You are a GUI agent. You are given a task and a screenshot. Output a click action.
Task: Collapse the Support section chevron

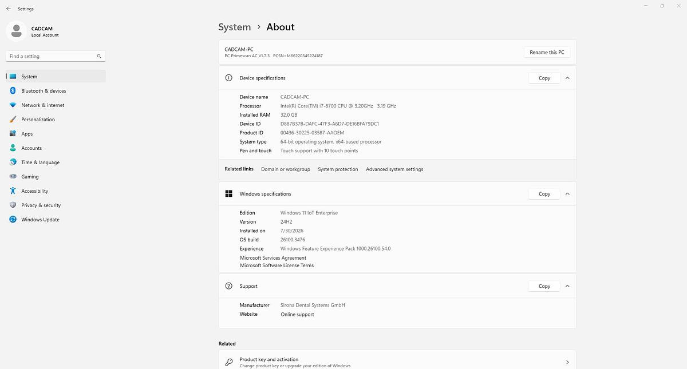(567, 286)
